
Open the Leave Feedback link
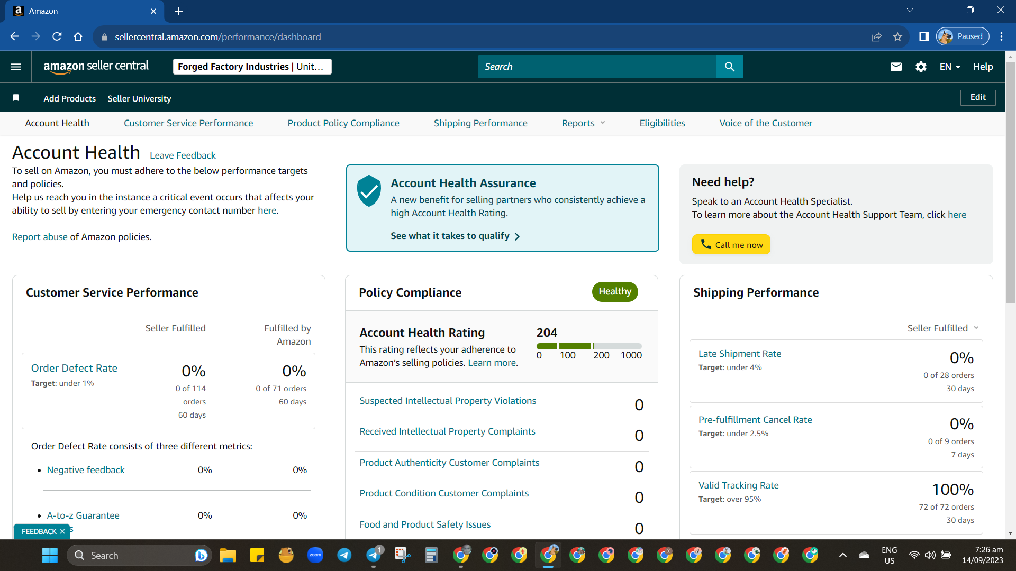183,155
